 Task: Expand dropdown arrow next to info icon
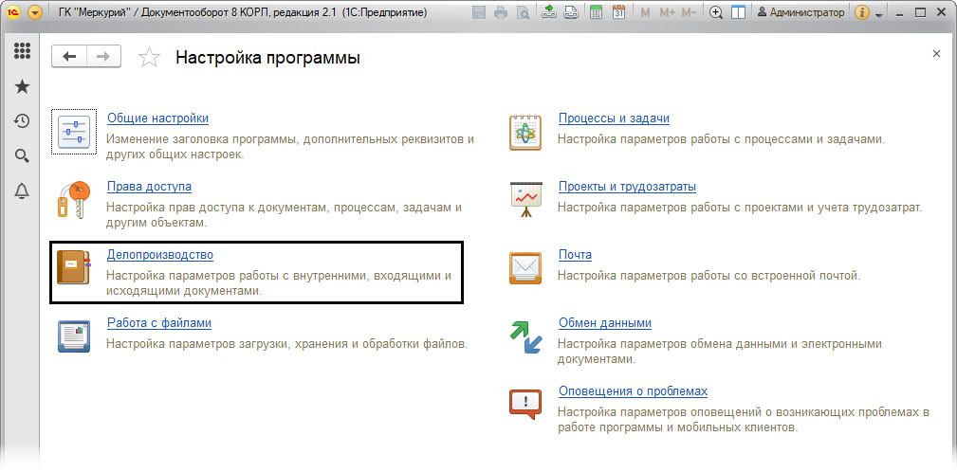(x=879, y=14)
